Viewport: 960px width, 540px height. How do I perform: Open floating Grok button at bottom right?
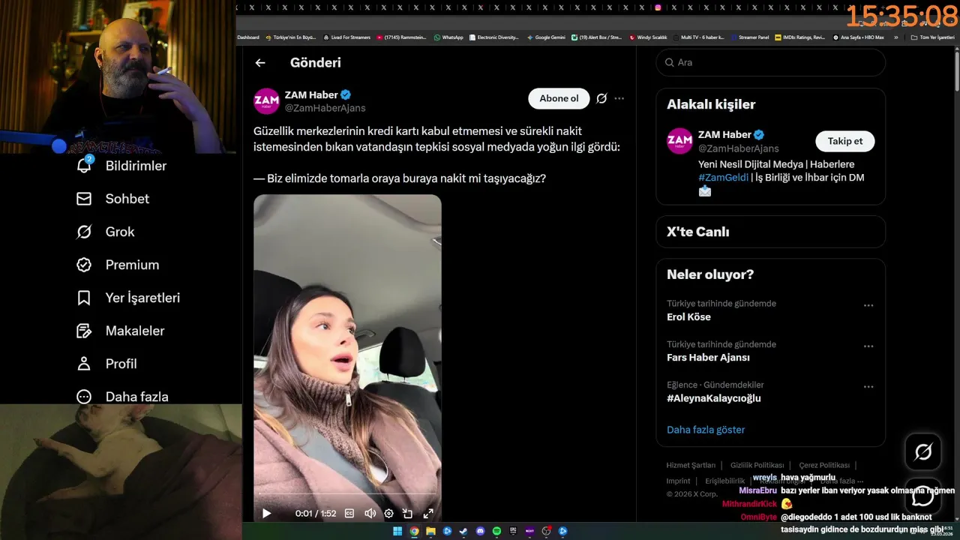click(x=923, y=451)
